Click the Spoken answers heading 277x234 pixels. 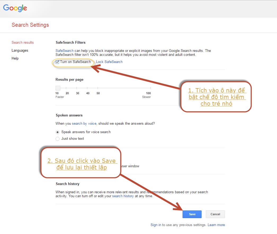(69, 115)
